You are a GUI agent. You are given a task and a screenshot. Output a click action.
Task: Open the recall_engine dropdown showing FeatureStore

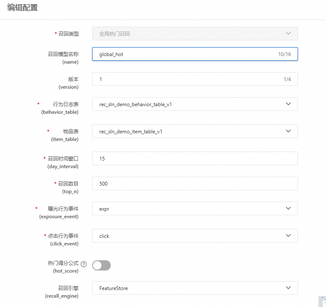pyautogui.click(x=195, y=288)
